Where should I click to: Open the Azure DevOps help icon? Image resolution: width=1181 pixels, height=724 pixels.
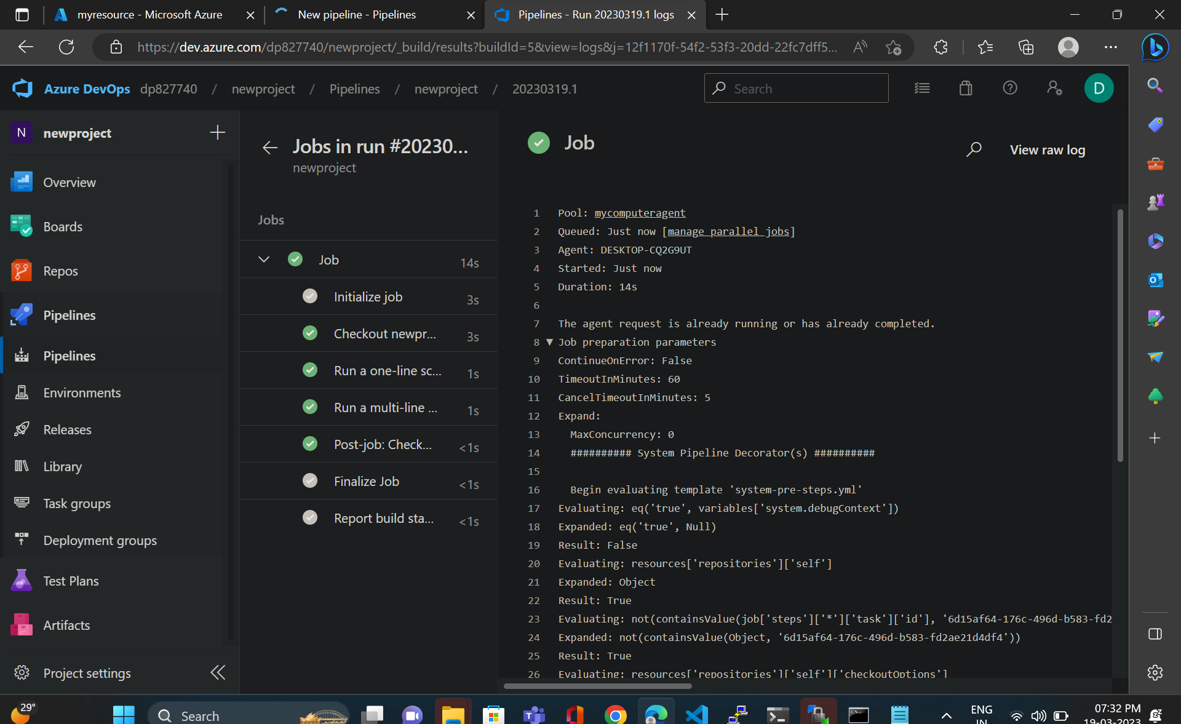click(1009, 88)
